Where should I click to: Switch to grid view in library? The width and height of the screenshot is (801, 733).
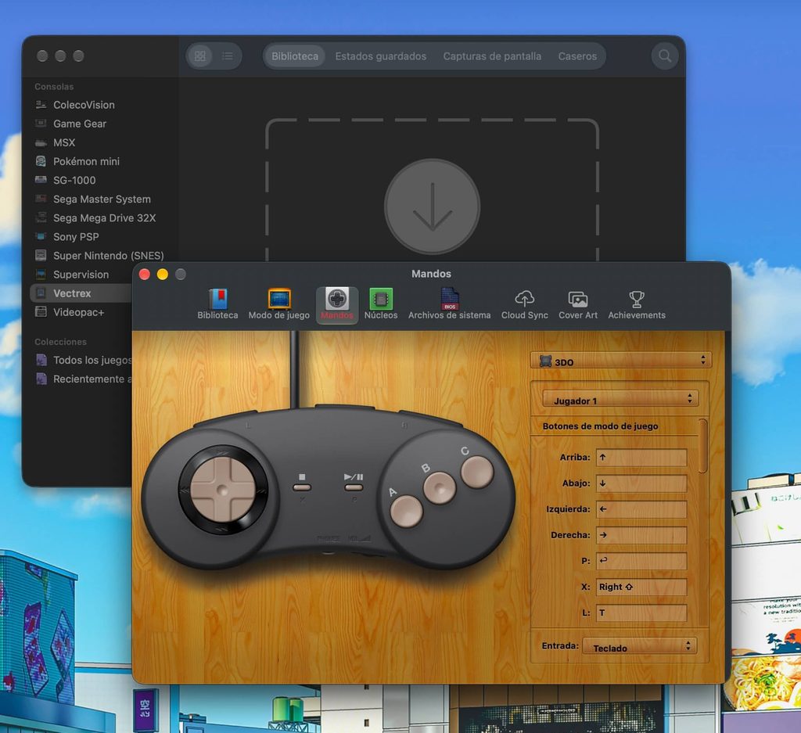click(200, 56)
